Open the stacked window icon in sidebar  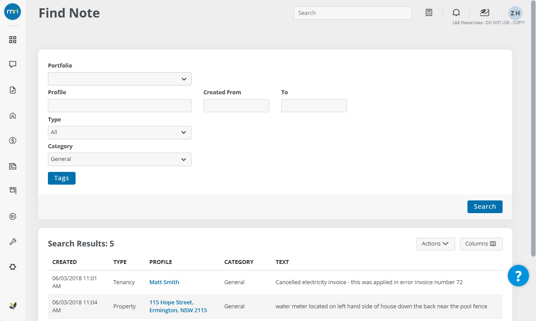13,190
